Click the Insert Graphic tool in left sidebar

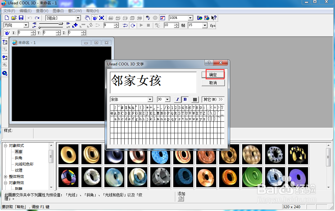[x=5, y=58]
